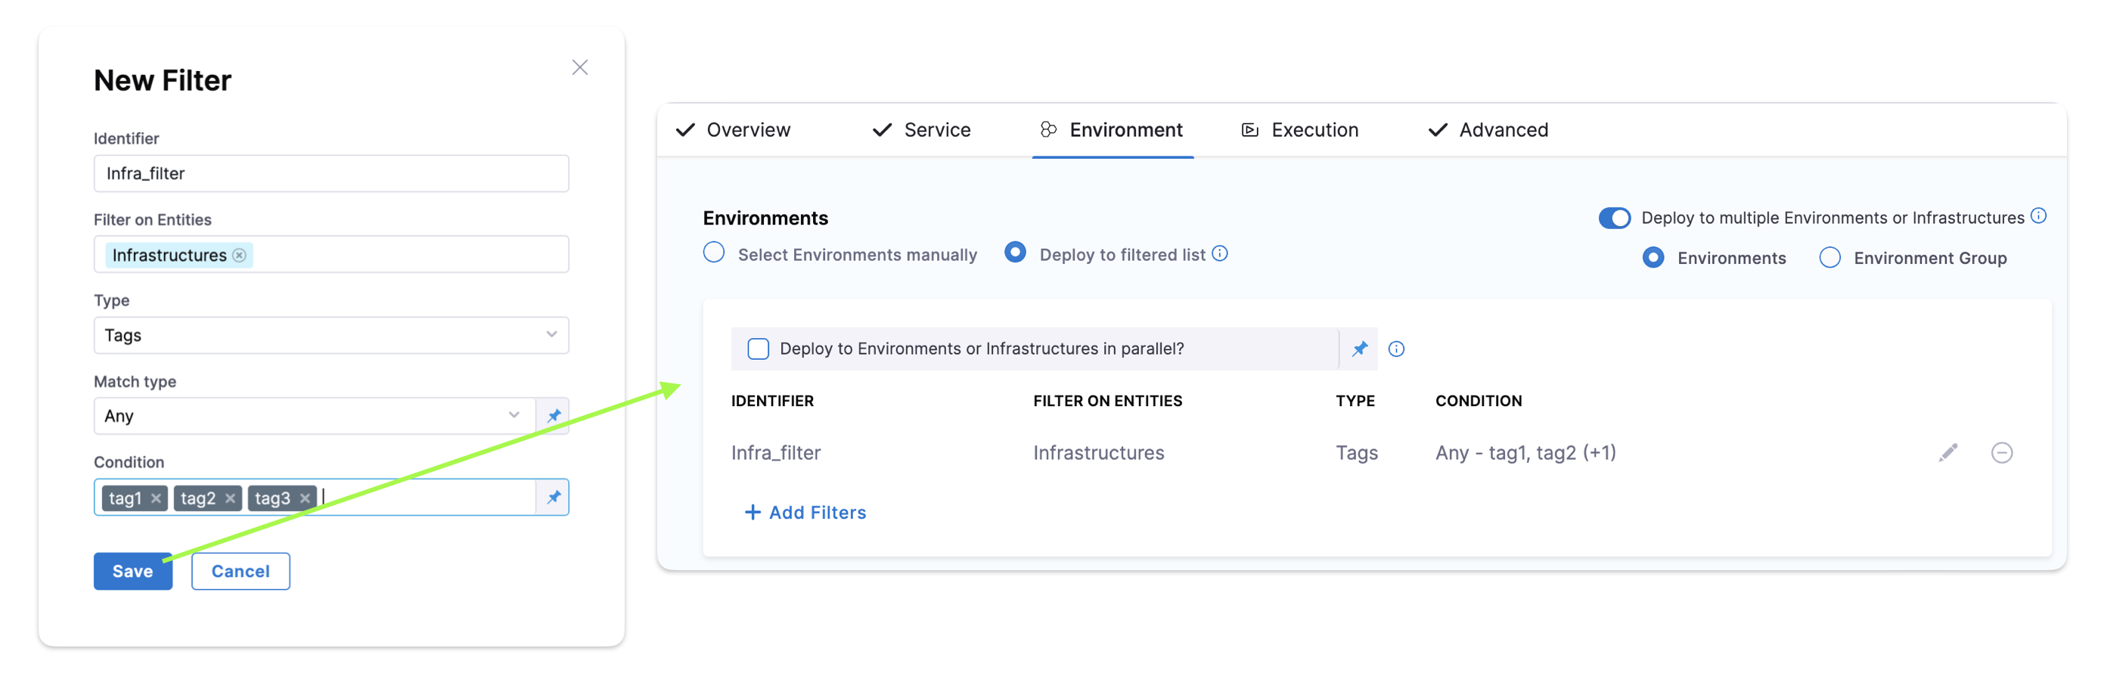Click info icon next to multiple Environments toggle
The height and width of the screenshot is (679, 2104).
coord(2038,216)
